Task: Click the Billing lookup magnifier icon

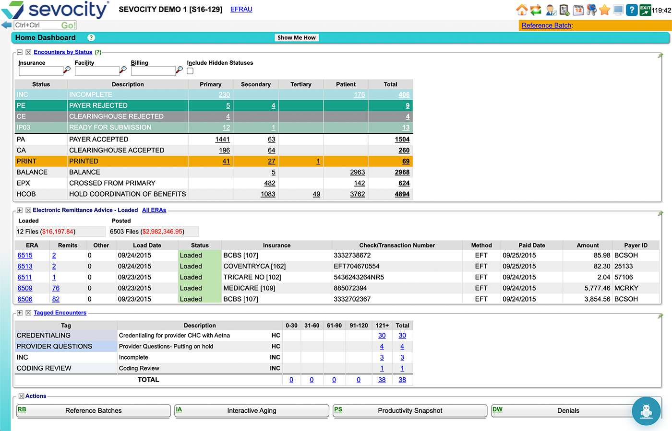Action: 179,70
